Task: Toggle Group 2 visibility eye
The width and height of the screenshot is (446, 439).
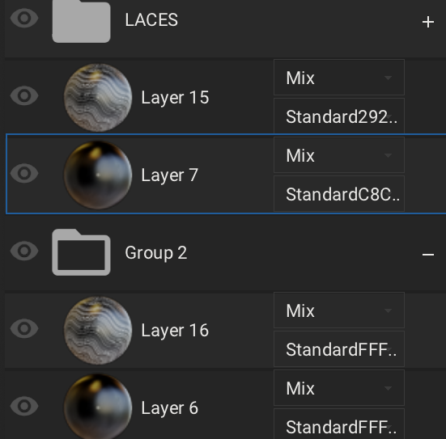Action: click(24, 251)
